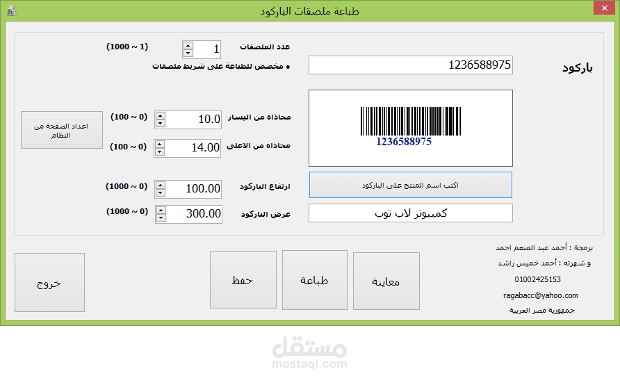Click the و شهرته أحمد خميس راشد line
The width and height of the screenshot is (620, 378).
click(x=544, y=263)
